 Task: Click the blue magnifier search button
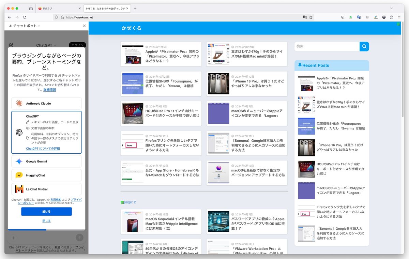tap(364, 46)
